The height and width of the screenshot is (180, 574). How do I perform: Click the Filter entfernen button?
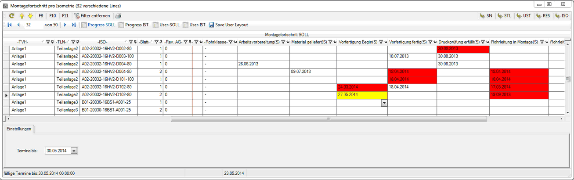92,16
